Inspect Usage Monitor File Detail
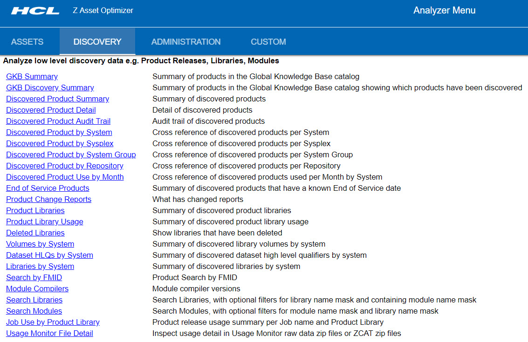The height and width of the screenshot is (342, 528). (x=49, y=333)
